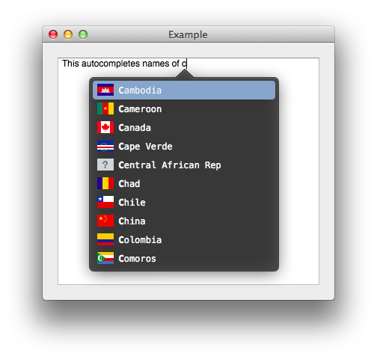
Task: Minimize the Example window using yellow button
Action: (68, 34)
